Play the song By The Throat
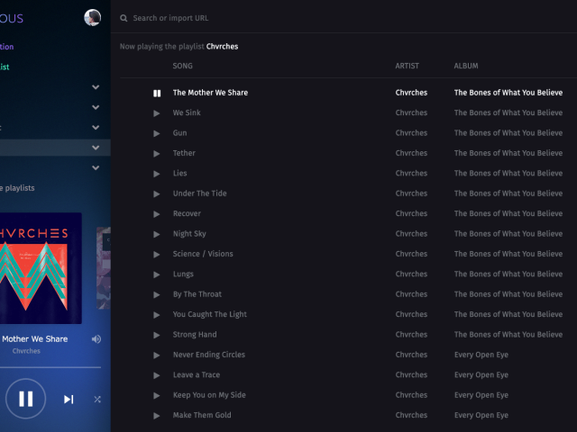Image resolution: width=577 pixels, height=432 pixels. [x=157, y=295]
